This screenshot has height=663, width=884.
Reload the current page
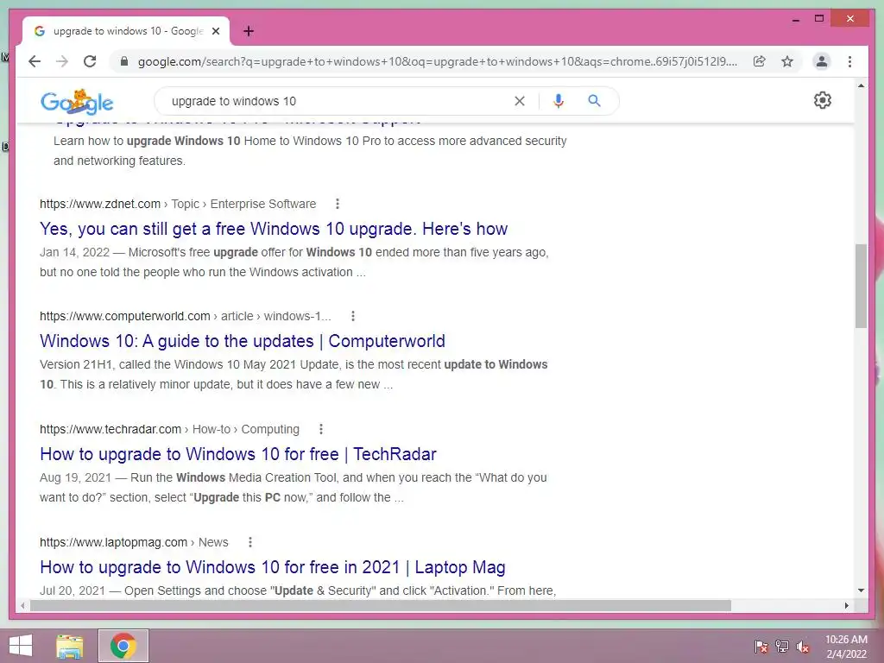coord(90,61)
